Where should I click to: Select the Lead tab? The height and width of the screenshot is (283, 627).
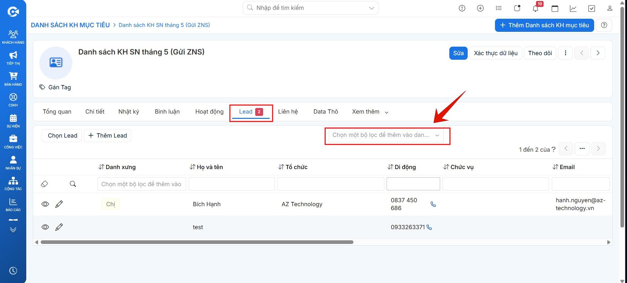tap(251, 112)
